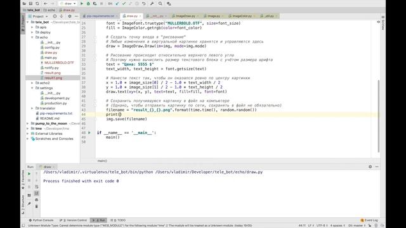Switch to the Image.py editor tab

coord(214,16)
